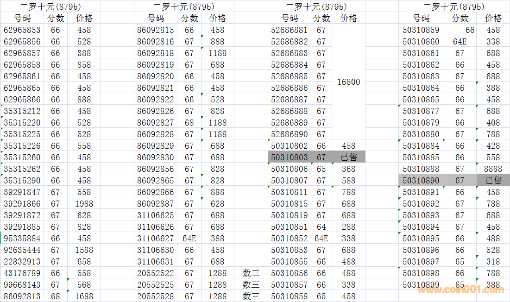Click the 64E score beside 31106627
The image size is (510, 302).
pyautogui.click(x=189, y=239)
